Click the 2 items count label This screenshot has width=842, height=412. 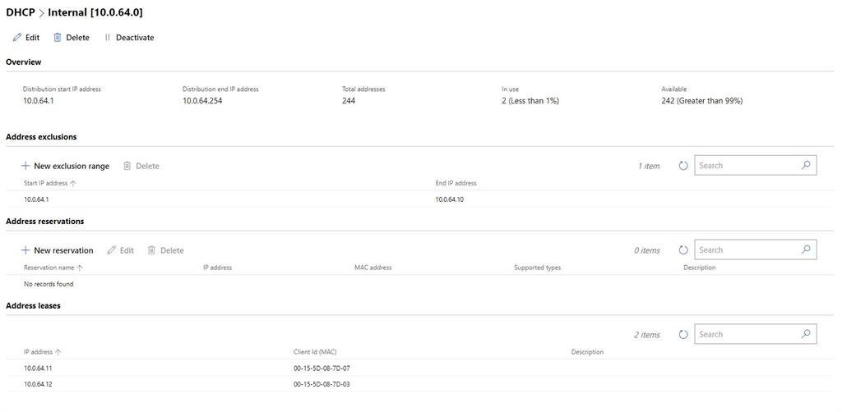(647, 335)
